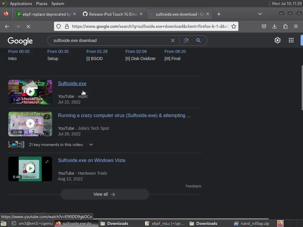Bookmark this page with the star icon
This screenshot has width=303, height=227.
(x=234, y=26)
